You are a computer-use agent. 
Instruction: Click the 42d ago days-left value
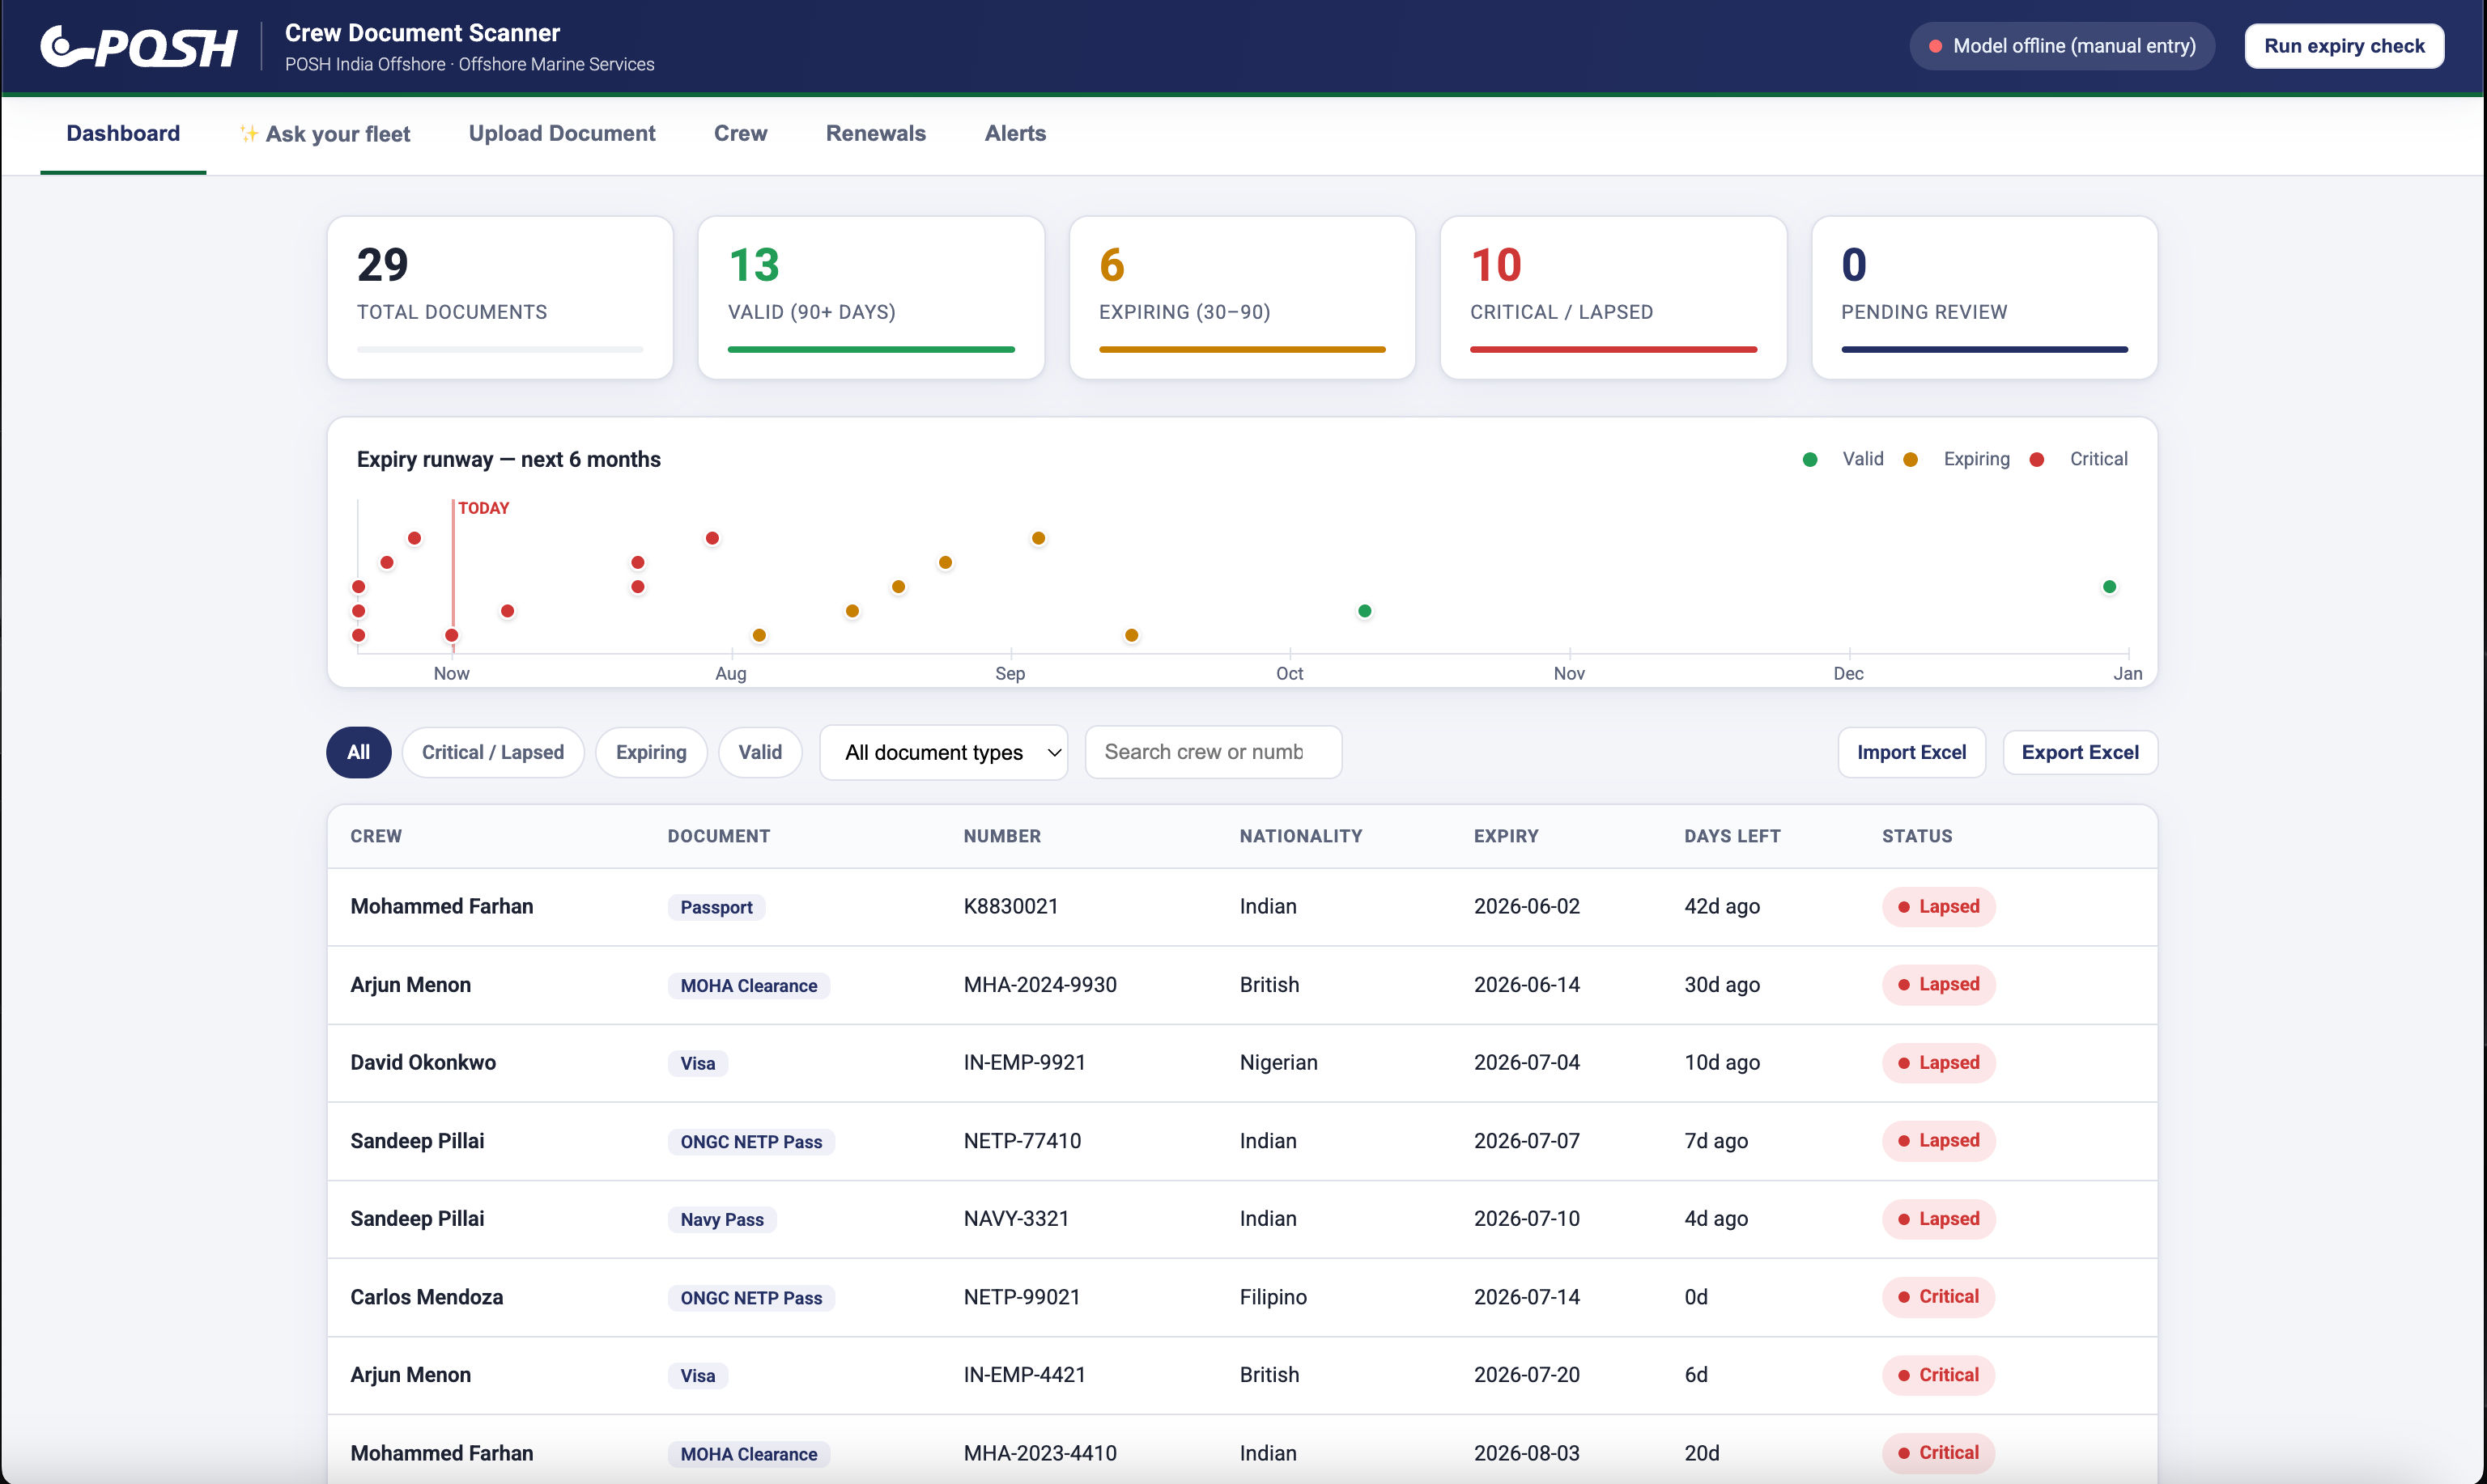point(1722,906)
